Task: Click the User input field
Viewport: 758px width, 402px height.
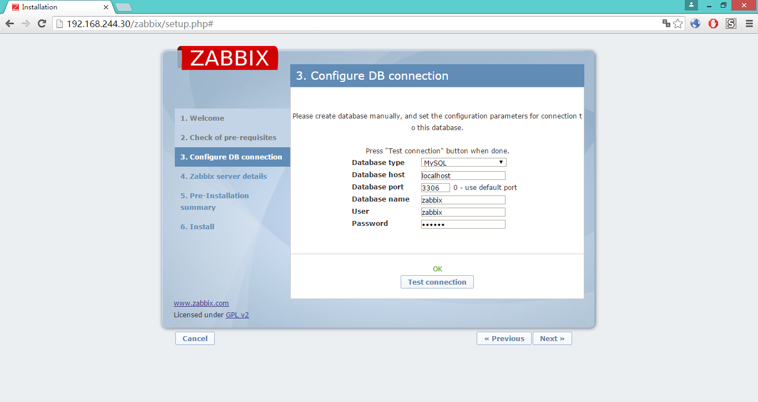Action: (x=463, y=212)
